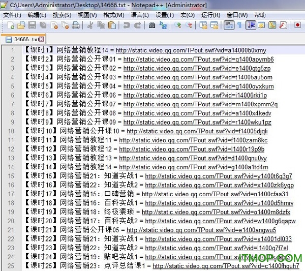Open the 宏(O) menu
305x271 pixels.
tap(188, 15)
